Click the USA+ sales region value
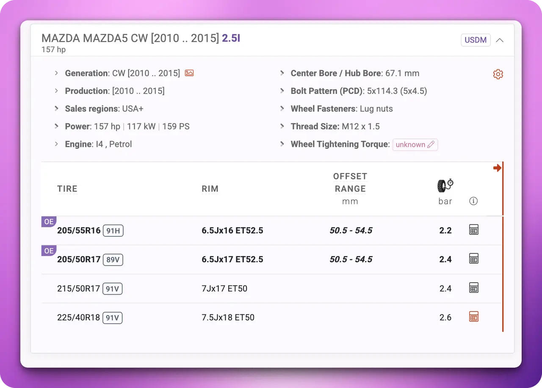The width and height of the screenshot is (542, 388). tap(133, 109)
